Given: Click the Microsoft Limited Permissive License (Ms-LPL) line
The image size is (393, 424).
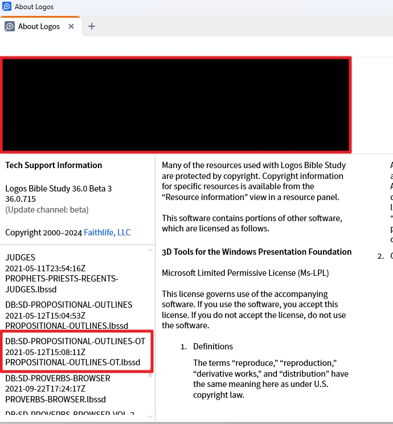Looking at the screenshot, I should [x=245, y=273].
